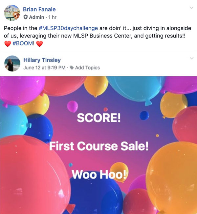Click the tag icon beside Add Topics

[x=72, y=67]
